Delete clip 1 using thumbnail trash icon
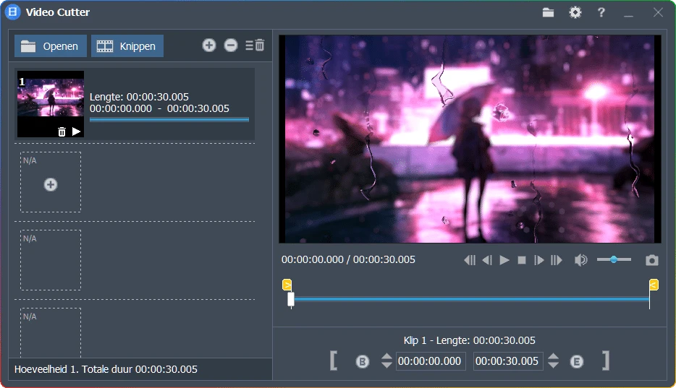 pos(62,132)
